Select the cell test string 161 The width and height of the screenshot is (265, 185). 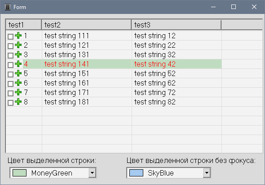[66, 83]
